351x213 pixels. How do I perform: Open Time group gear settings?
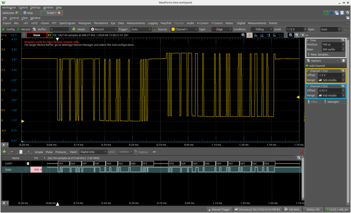(x=343, y=40)
